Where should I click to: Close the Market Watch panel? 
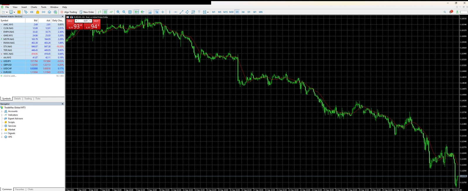pos(63,16)
